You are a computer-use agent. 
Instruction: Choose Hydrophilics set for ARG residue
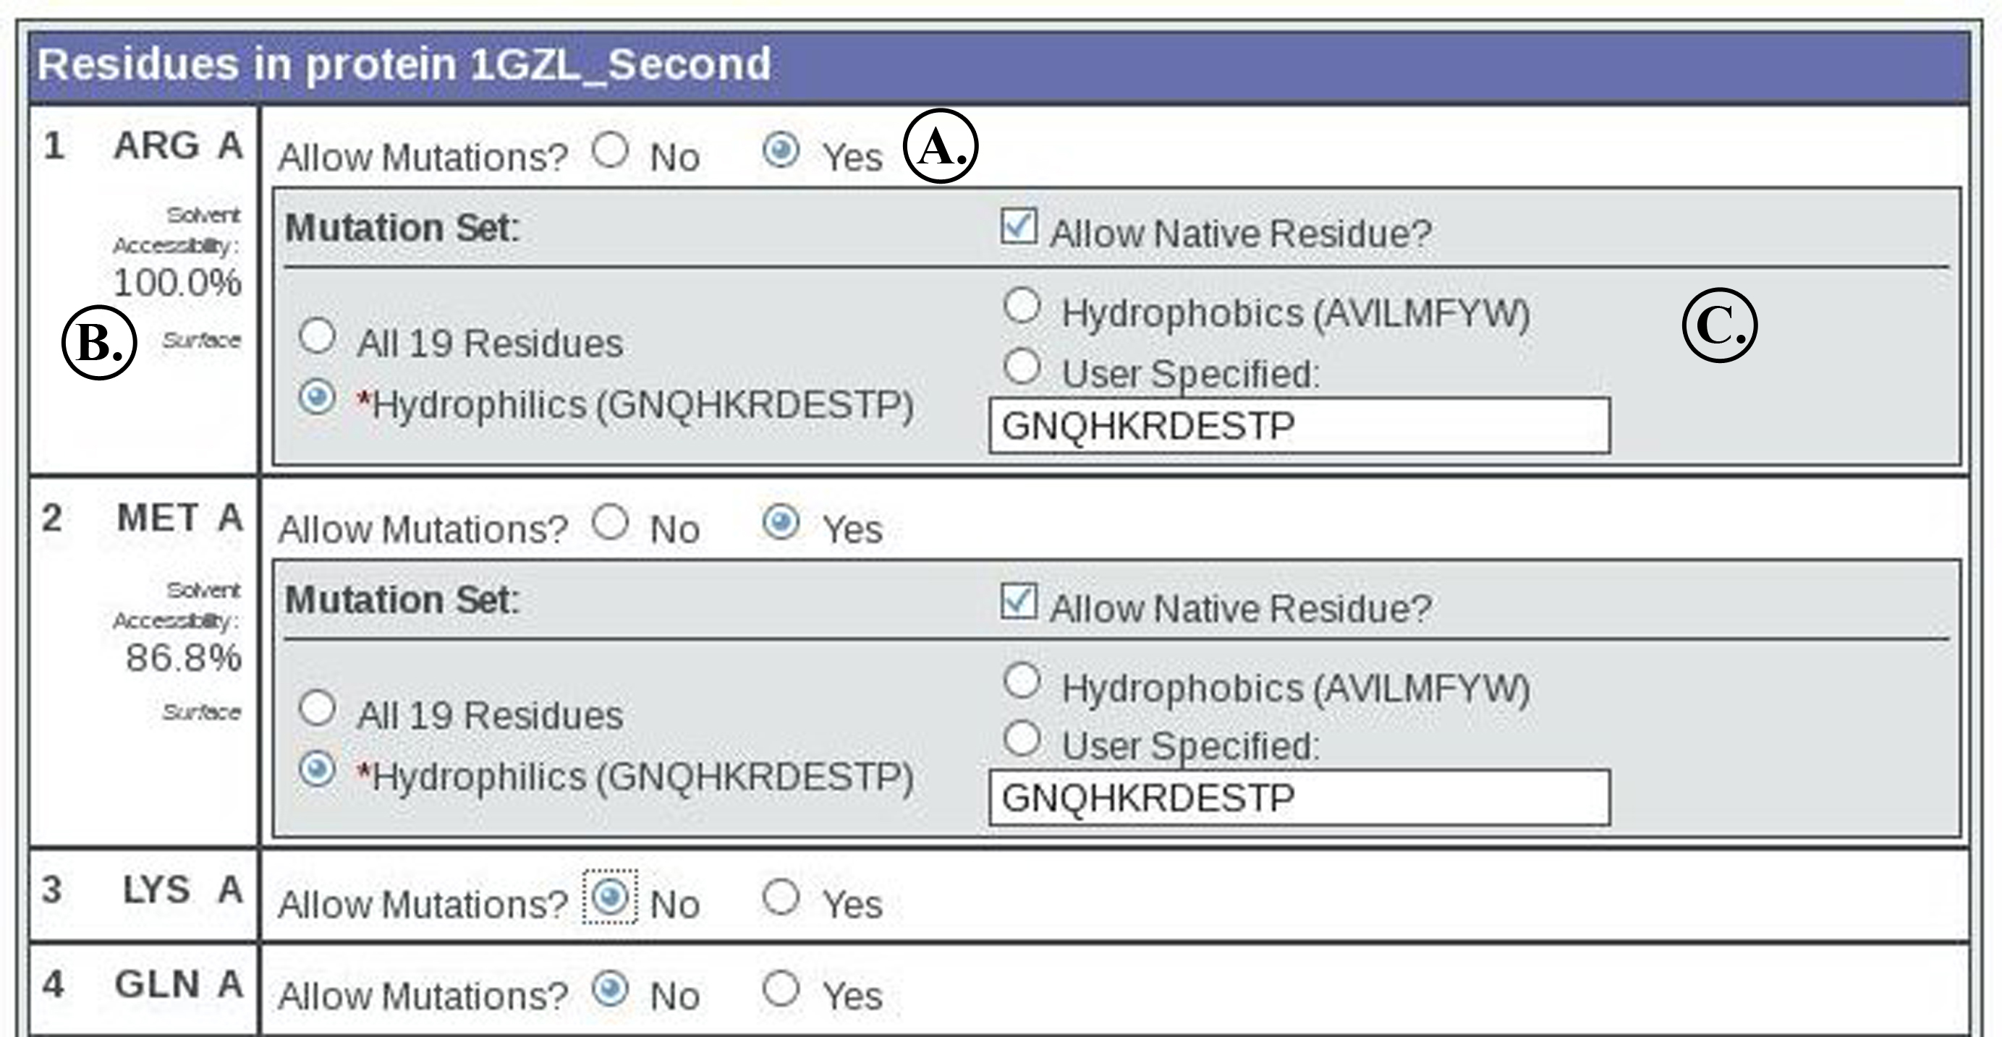(317, 398)
